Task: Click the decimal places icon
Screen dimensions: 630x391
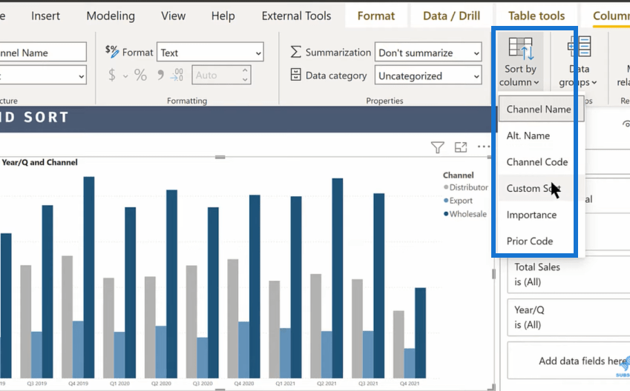Action: pos(177,75)
